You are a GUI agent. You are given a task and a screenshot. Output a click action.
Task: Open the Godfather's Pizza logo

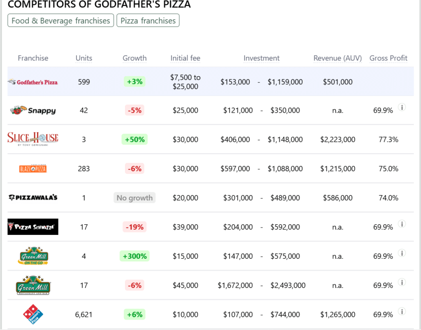pos(33,82)
